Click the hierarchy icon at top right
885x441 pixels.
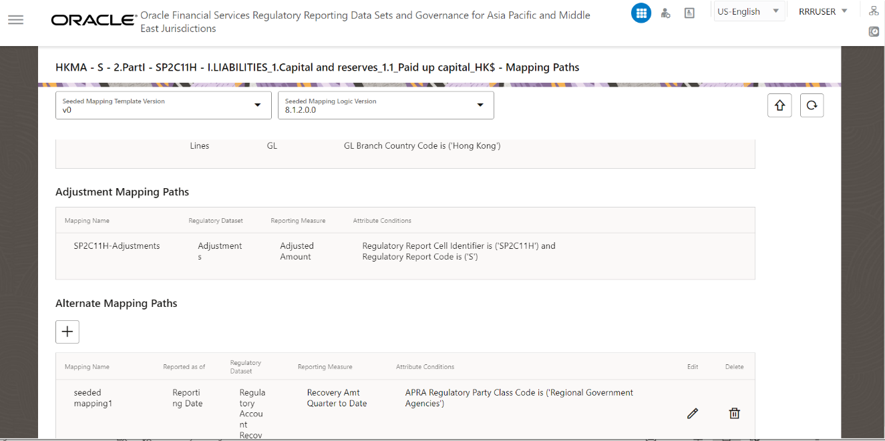874,10
